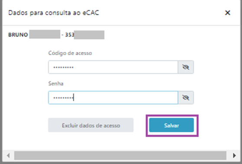Screen dimensions: 242x164
Task: Click the right arrow of horizontal scrollbar
Action: 234,155
